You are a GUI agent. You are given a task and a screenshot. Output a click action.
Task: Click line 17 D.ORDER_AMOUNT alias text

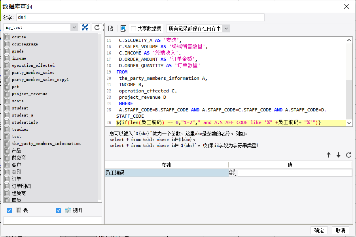coord(158,59)
